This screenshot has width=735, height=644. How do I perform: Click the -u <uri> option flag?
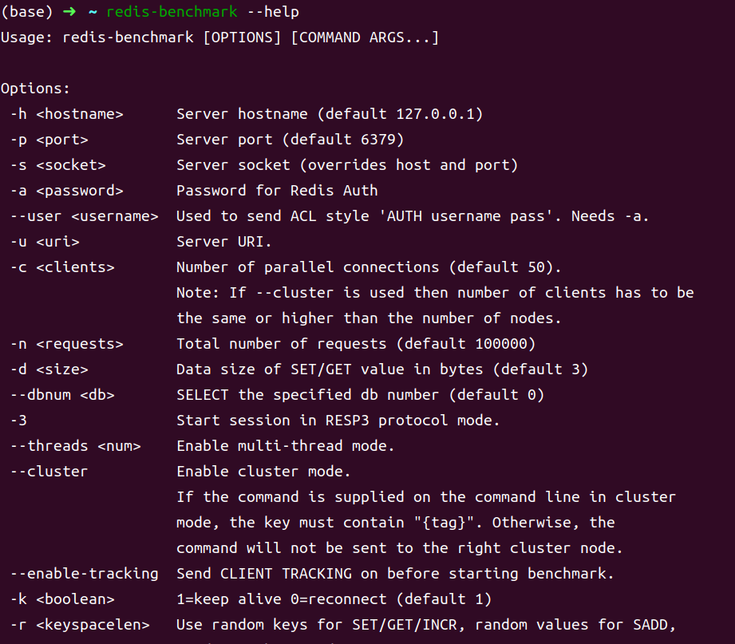point(45,242)
